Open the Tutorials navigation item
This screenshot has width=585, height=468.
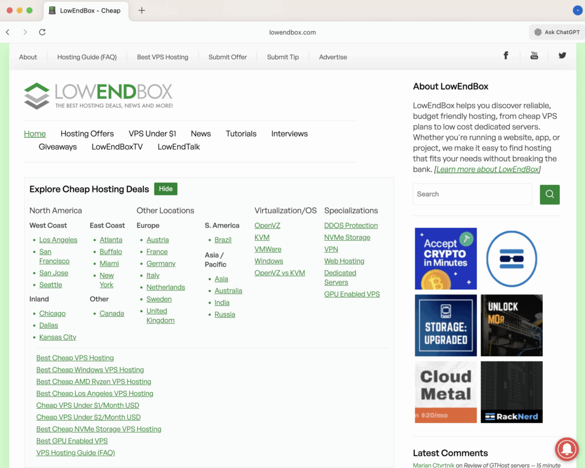(241, 134)
